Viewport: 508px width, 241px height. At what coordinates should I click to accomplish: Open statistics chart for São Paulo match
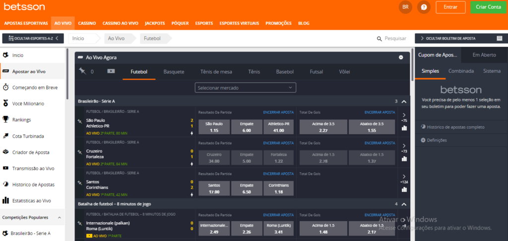click(x=404, y=128)
